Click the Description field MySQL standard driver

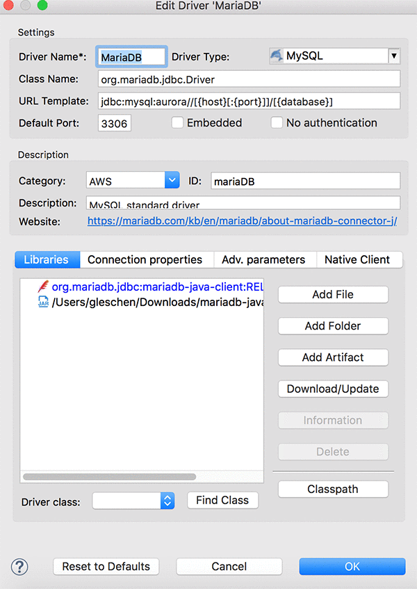click(x=243, y=203)
